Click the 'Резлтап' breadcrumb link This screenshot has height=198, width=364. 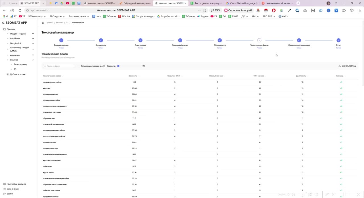59,22
